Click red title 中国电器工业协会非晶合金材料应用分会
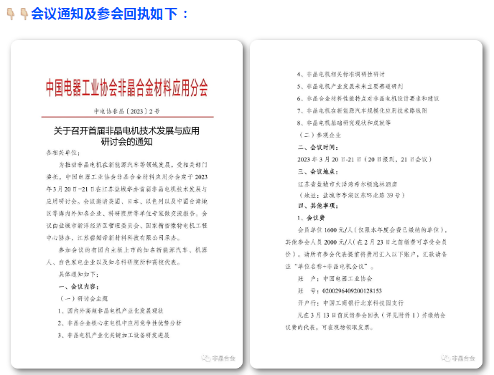The image size is (494, 375). coord(126,87)
